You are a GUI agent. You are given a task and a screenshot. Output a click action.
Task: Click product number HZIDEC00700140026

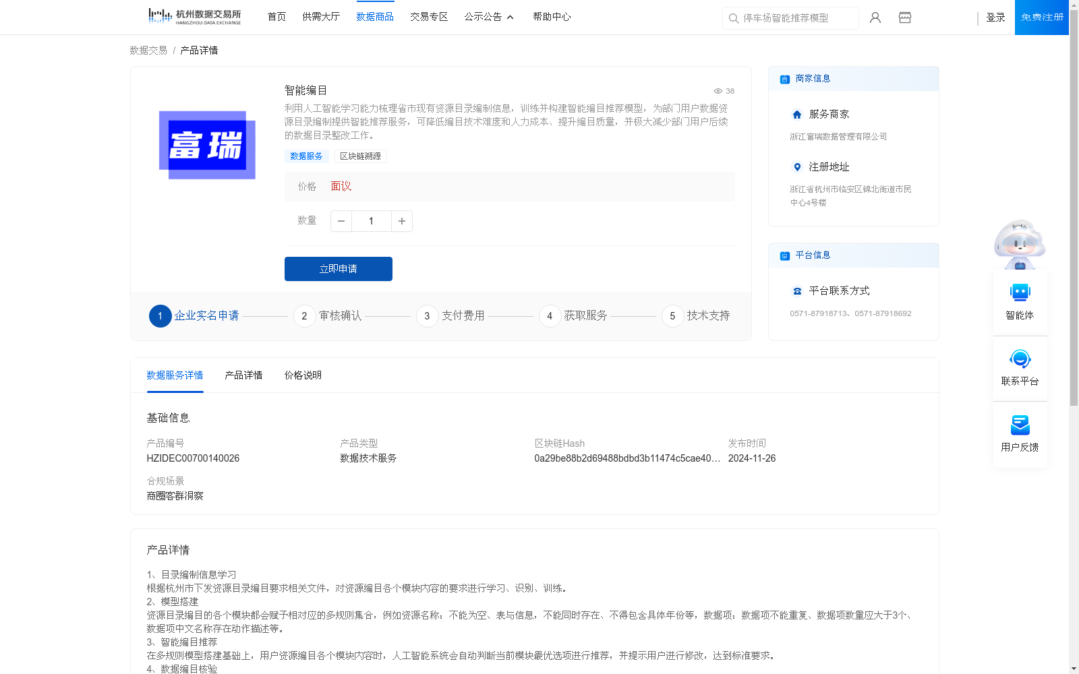(x=193, y=458)
